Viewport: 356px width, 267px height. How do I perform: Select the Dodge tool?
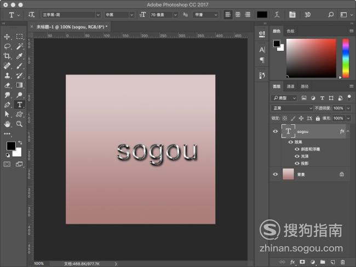(19, 95)
